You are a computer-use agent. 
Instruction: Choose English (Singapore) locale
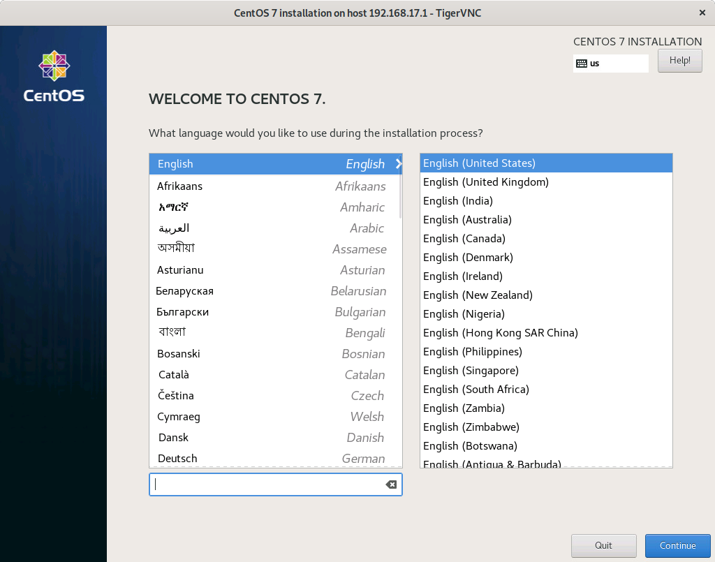(x=546, y=370)
